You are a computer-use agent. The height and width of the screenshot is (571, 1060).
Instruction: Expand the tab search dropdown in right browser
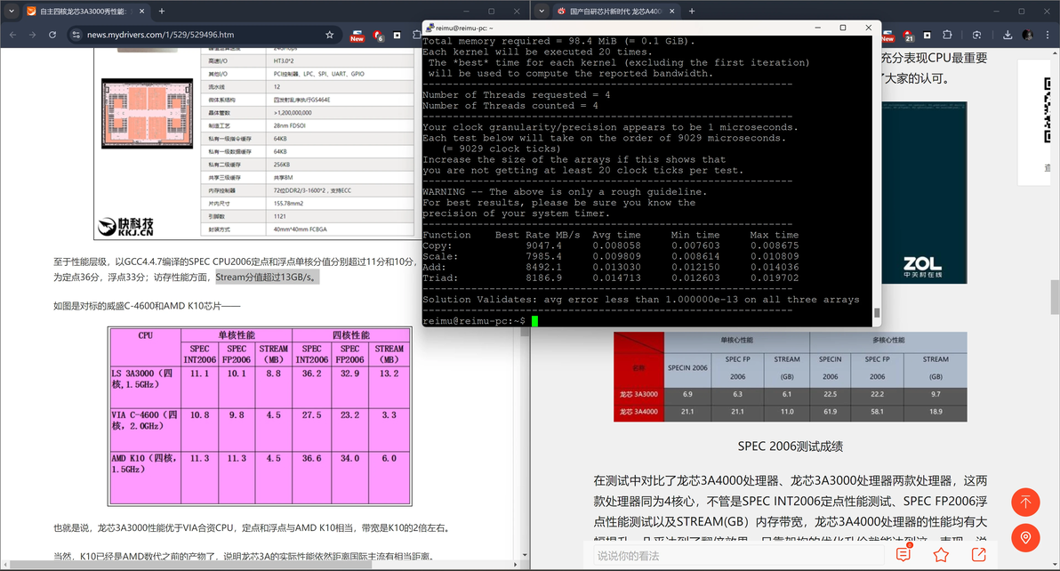[x=542, y=11]
